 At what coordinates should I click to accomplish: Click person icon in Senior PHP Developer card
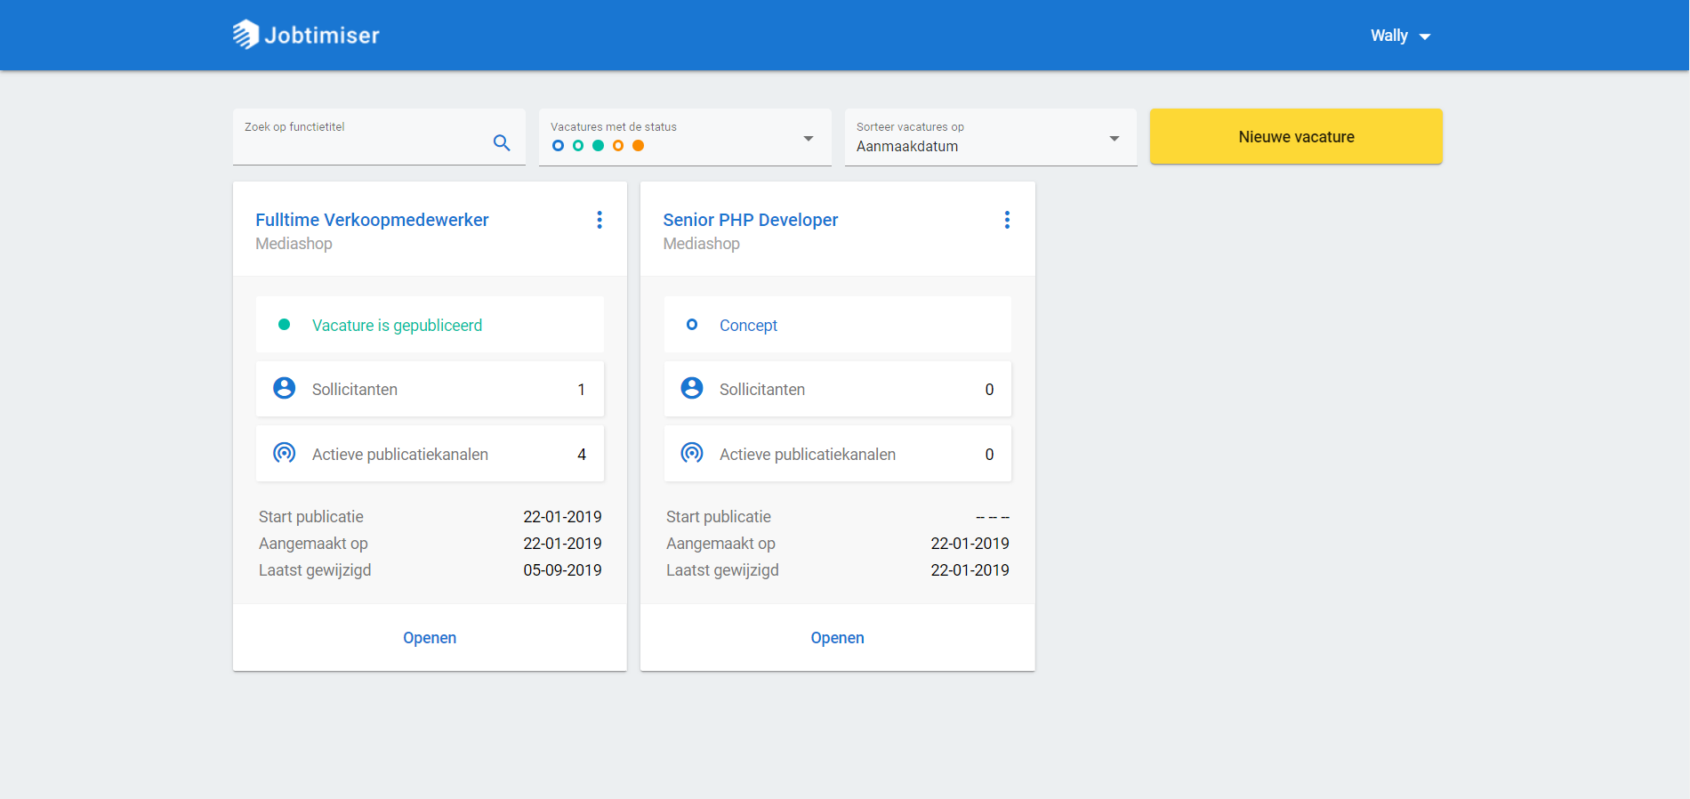tap(692, 388)
